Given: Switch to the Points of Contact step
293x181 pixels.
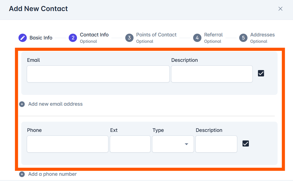Looking at the screenshot, I should (156, 35).
